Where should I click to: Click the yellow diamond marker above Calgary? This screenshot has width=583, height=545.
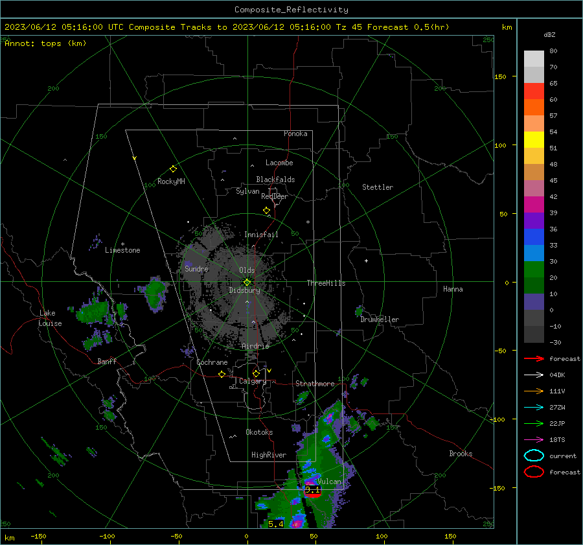pos(256,373)
